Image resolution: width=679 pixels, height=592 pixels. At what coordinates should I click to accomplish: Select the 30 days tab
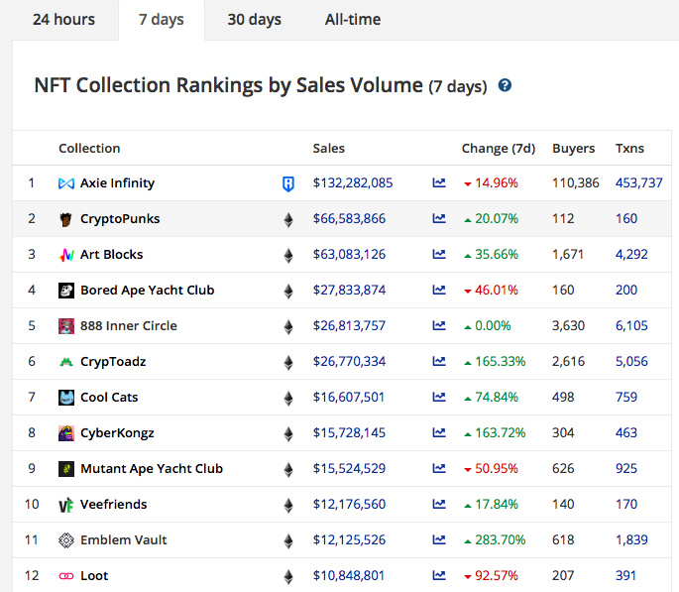[x=254, y=20]
